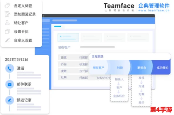Image resolution: width=174 pixels, height=115 pixels.
Task: Click 设计部 in the 龙敏 row
Action: tap(83, 71)
